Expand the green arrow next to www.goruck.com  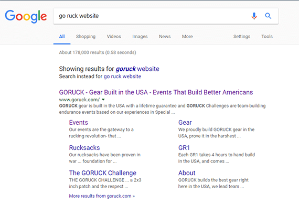pyautogui.click(x=103, y=100)
